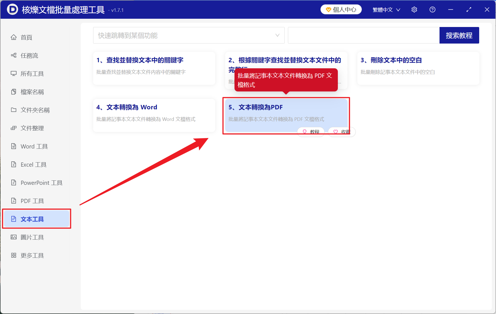Click the grid icon beside 更多工具
The width and height of the screenshot is (496, 314).
coord(14,255)
